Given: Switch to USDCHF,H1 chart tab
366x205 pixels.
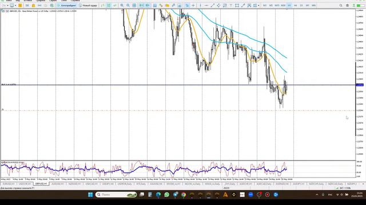Looking at the screenshot, I should click(x=25, y=183).
